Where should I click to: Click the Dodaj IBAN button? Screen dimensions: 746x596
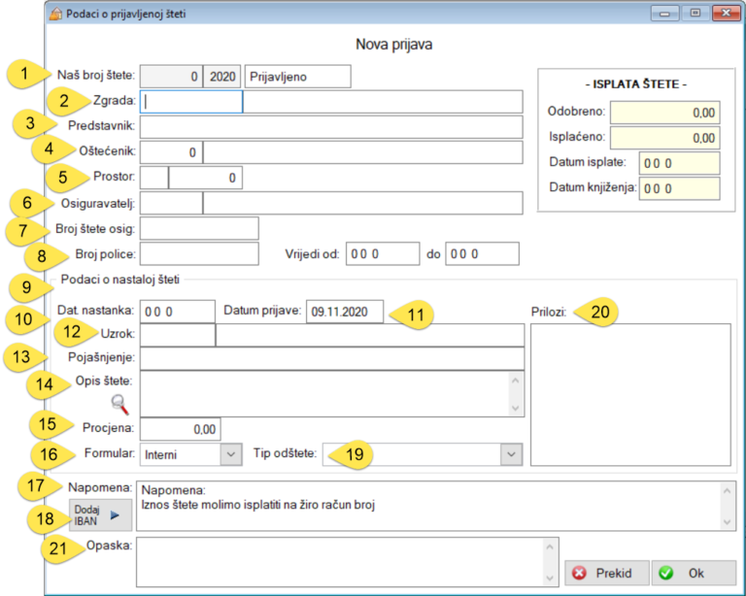pos(100,514)
